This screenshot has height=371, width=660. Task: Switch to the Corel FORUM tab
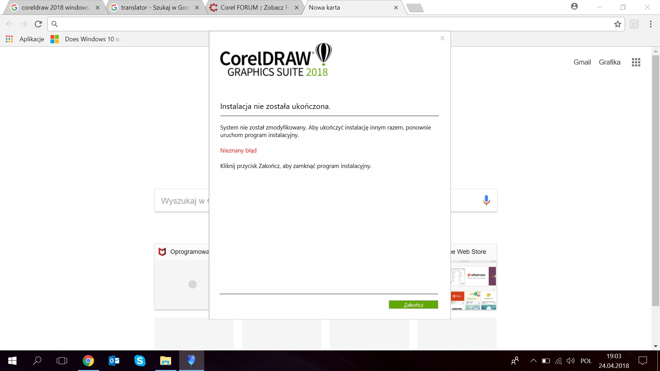[254, 8]
